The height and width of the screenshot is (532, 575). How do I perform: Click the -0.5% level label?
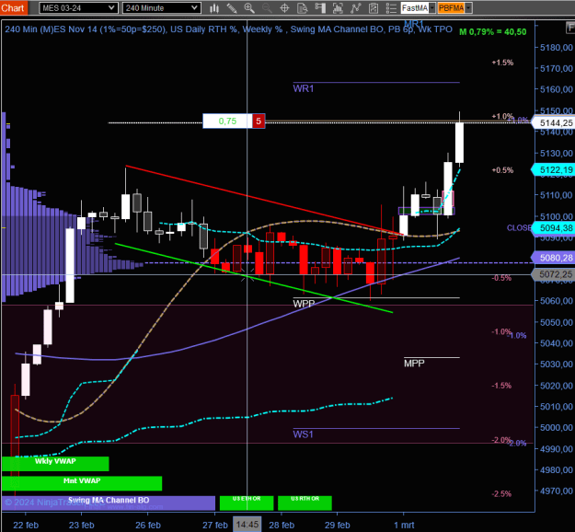(x=501, y=278)
